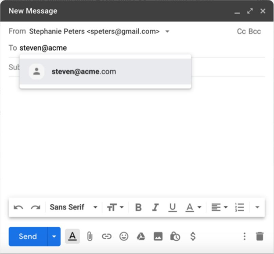
Task: Attach a file with the paperclip icon
Action: [x=90, y=236]
